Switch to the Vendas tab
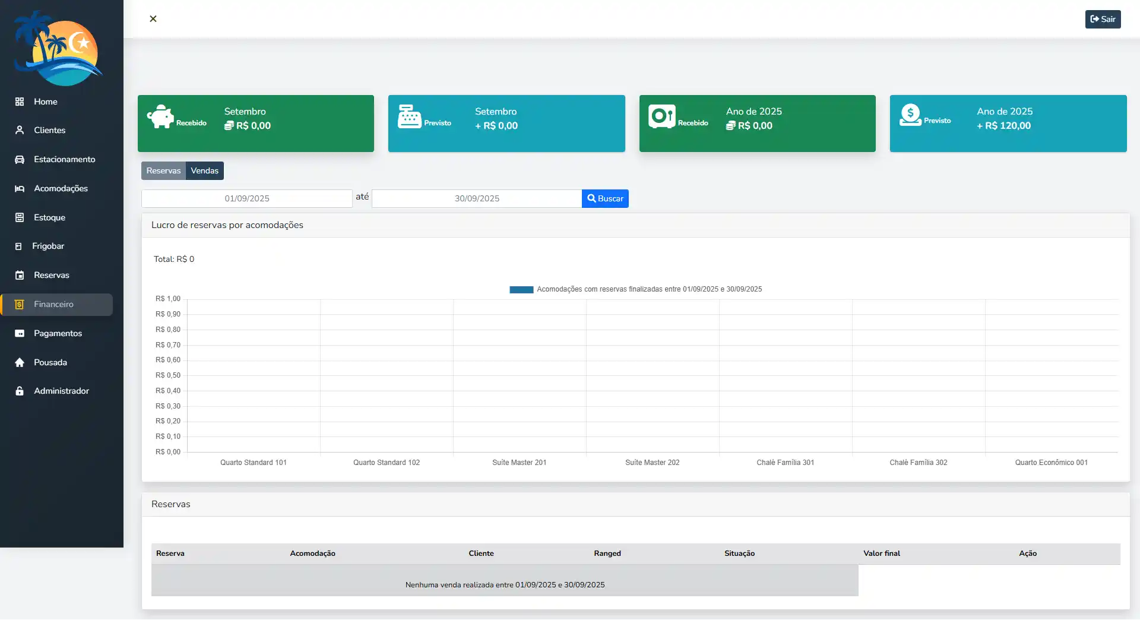 click(x=204, y=170)
